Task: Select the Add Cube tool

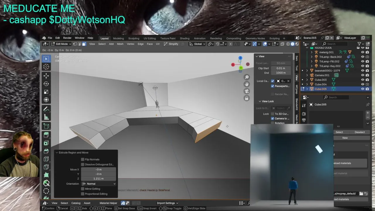Action: tap(46, 126)
